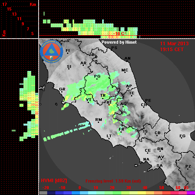Select the SA city label
This screenshot has height=195, width=195.
point(160,166)
